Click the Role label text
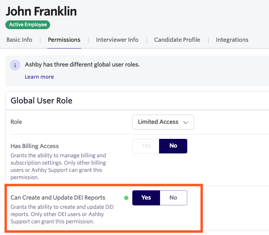Viewport: 269px width, 235px height. tap(17, 122)
